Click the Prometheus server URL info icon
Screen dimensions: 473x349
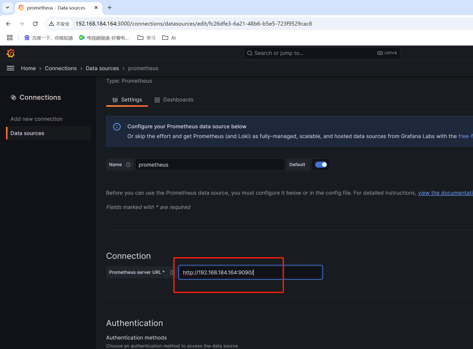coord(172,272)
